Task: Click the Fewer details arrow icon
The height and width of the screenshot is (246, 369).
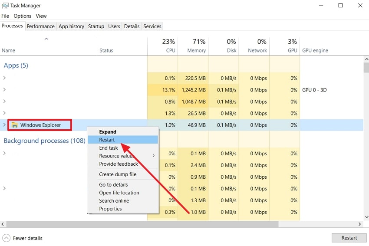Action: 7,238
